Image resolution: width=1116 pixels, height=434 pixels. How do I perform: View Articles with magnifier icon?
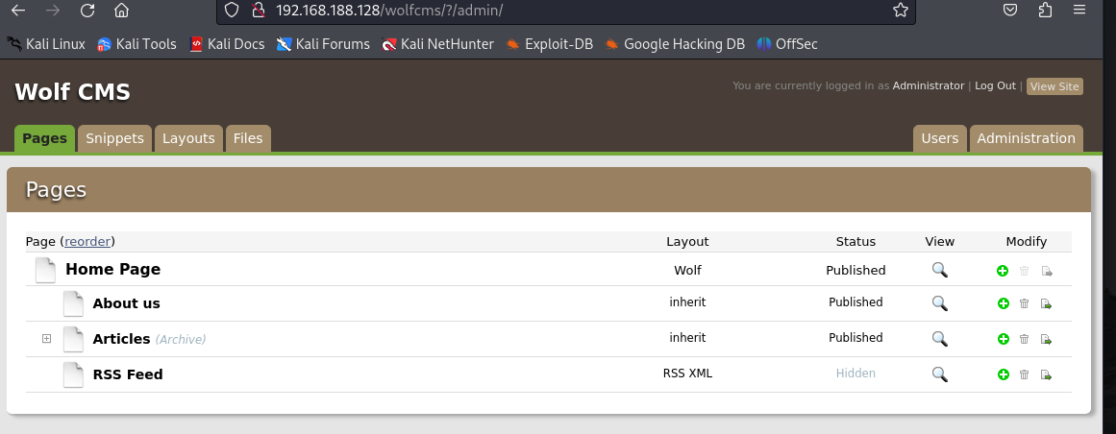939,339
